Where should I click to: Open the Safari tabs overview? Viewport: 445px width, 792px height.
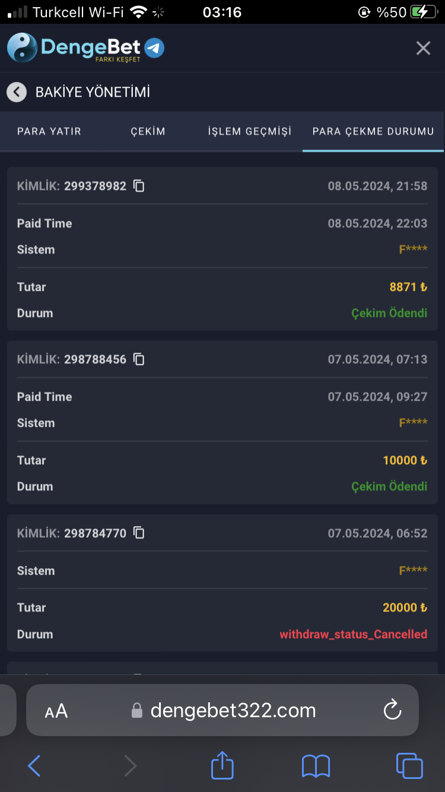click(409, 765)
